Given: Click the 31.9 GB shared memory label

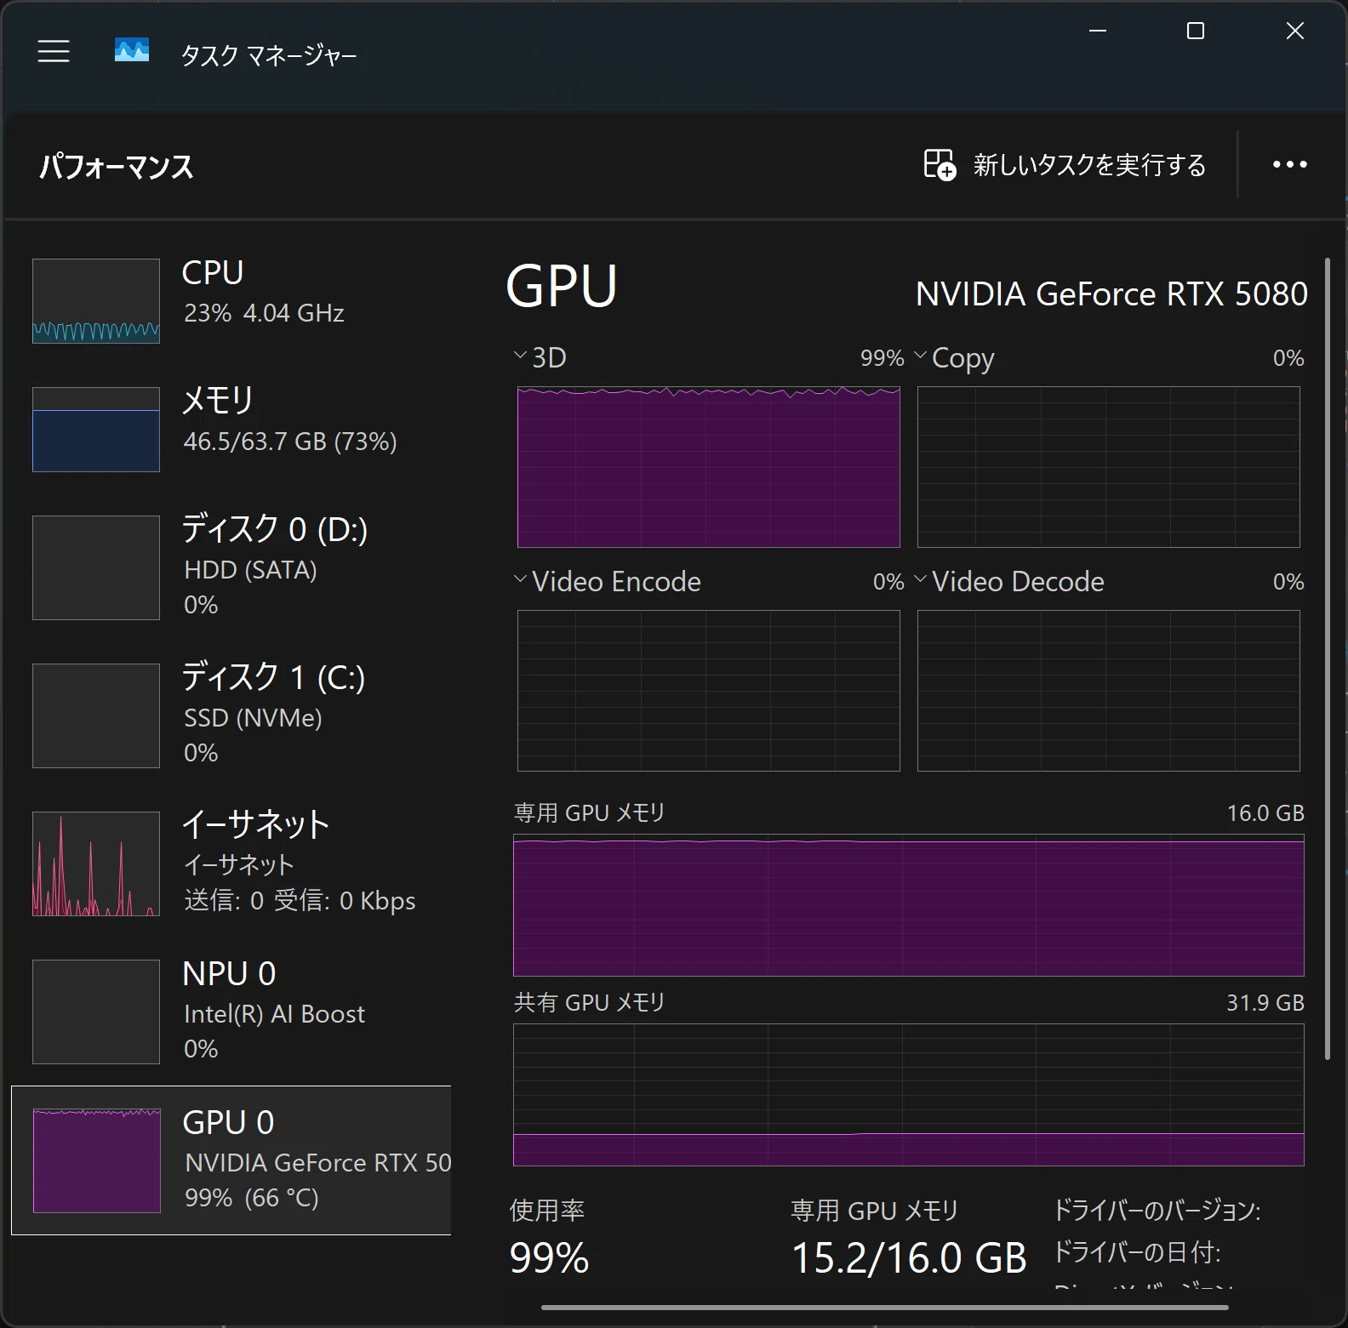Looking at the screenshot, I should tap(1265, 1002).
